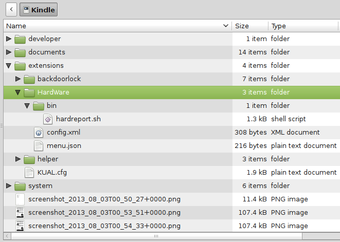This screenshot has width=340, height=242.
Task: Click the KUAL.cfg file icon
Action: [x=29, y=172]
